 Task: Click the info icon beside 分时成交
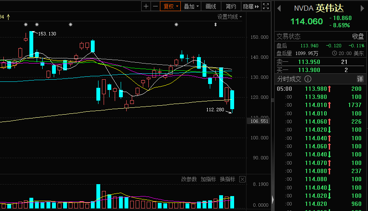click(x=307, y=79)
